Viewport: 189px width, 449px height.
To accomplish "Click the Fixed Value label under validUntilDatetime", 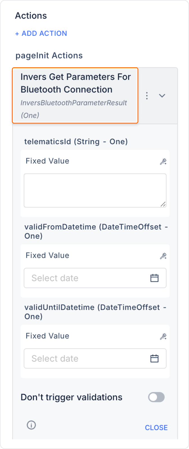I will click(x=47, y=336).
